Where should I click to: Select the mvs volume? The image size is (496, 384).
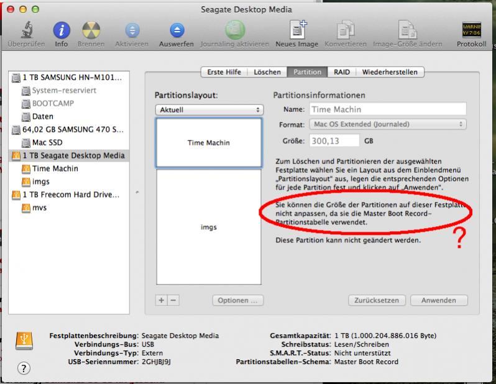click(x=69, y=208)
